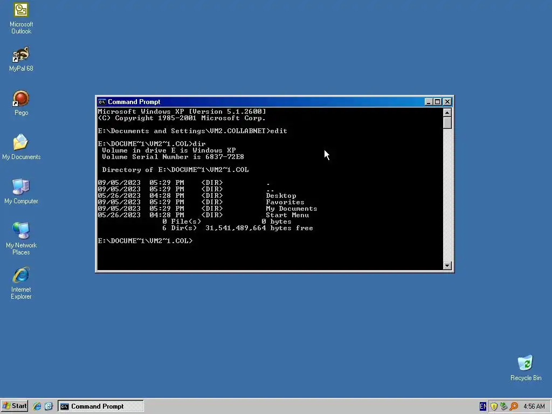
Task: Click the Command Prompt scrollbar thumb
Action: click(447, 123)
